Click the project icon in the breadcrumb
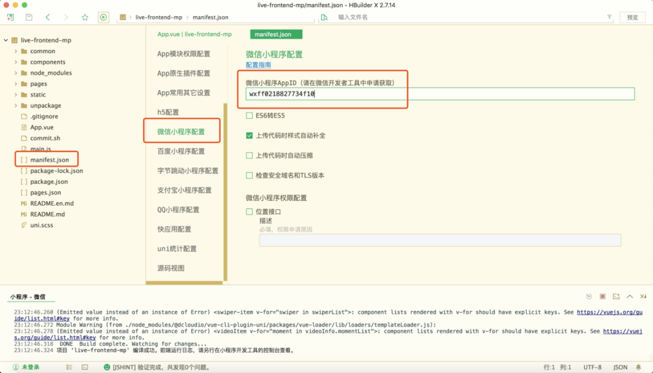 (x=123, y=17)
